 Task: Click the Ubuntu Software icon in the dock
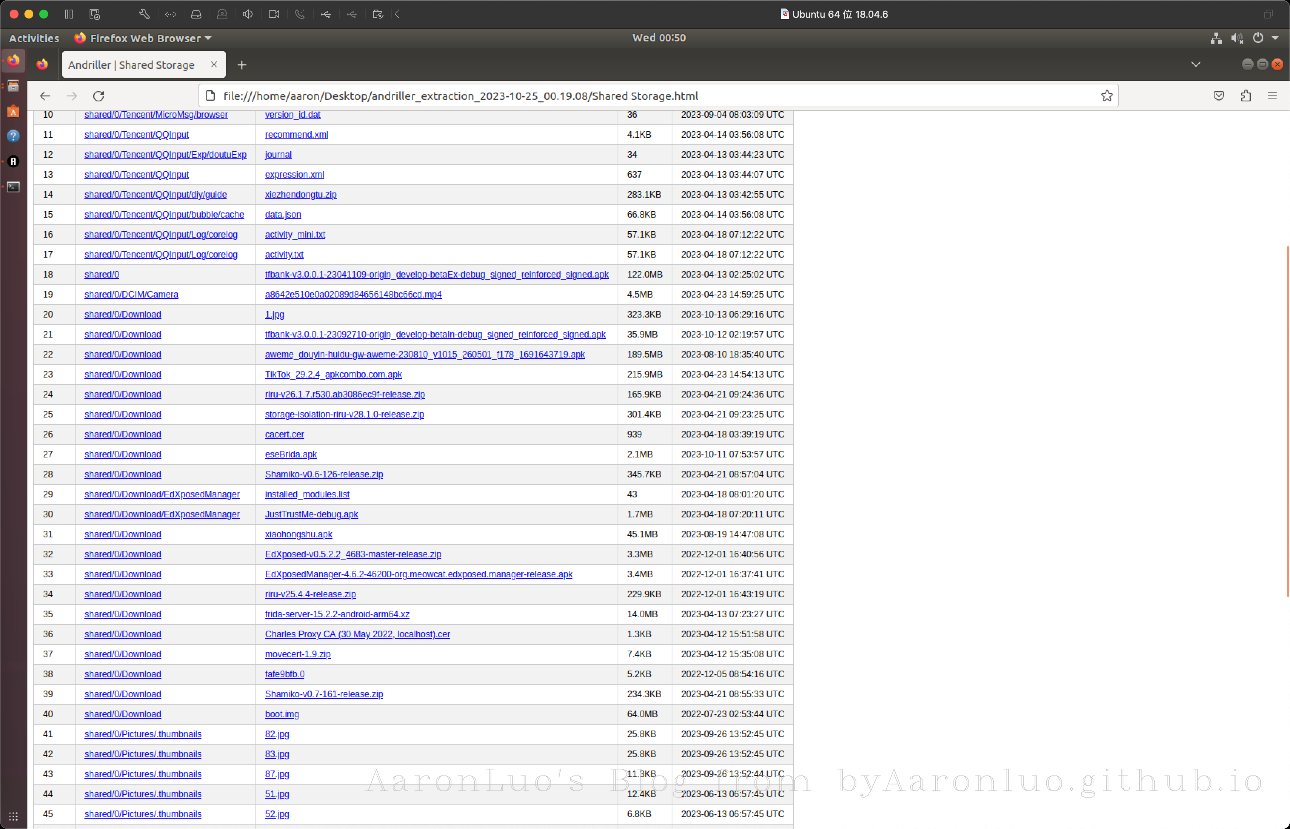tap(13, 111)
